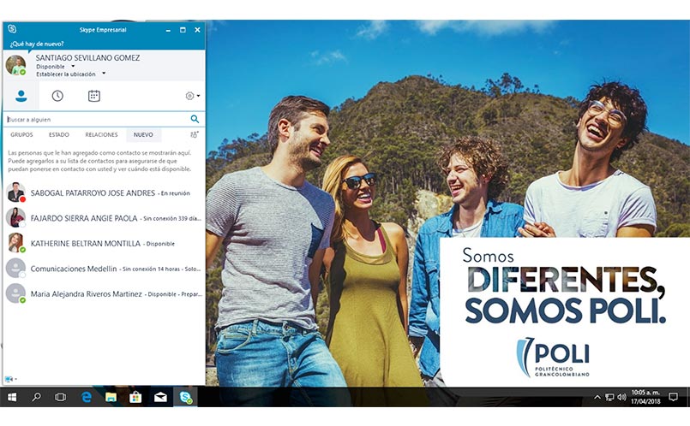Show hidden system tray icons

[x=597, y=397]
